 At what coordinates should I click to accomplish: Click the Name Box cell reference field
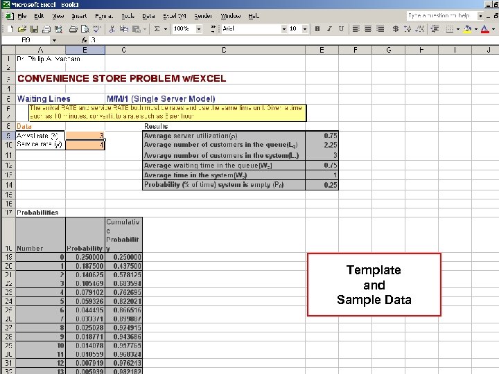click(x=26, y=40)
